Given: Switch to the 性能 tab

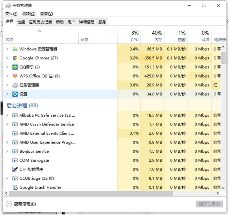Looking at the screenshot, I should pos(21,22).
